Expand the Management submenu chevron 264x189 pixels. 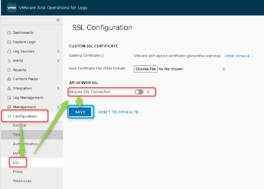(x=58, y=107)
